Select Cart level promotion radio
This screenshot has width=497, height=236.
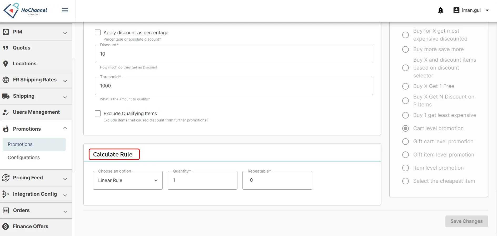pos(406,129)
